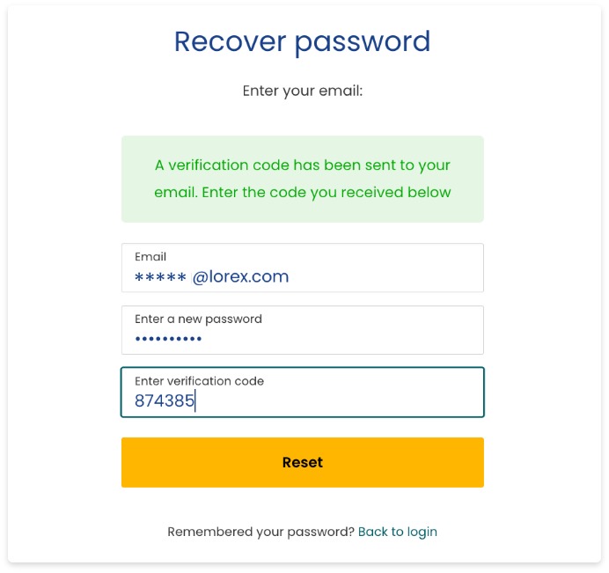609x573 pixels.
Task: Click the yellow Reset button
Action: [302, 462]
